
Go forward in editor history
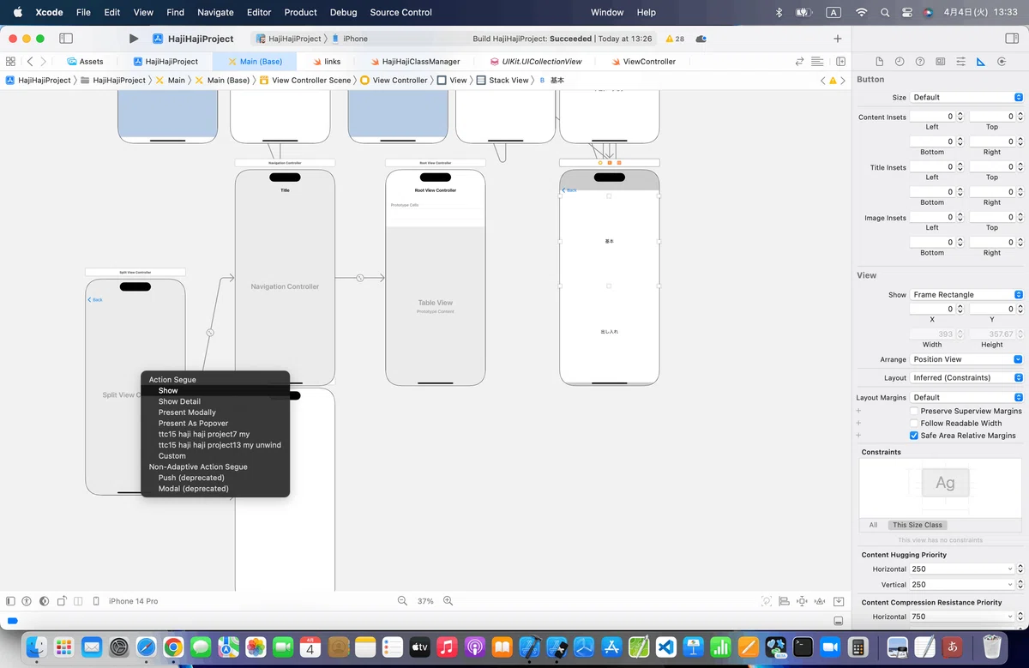[44, 62]
